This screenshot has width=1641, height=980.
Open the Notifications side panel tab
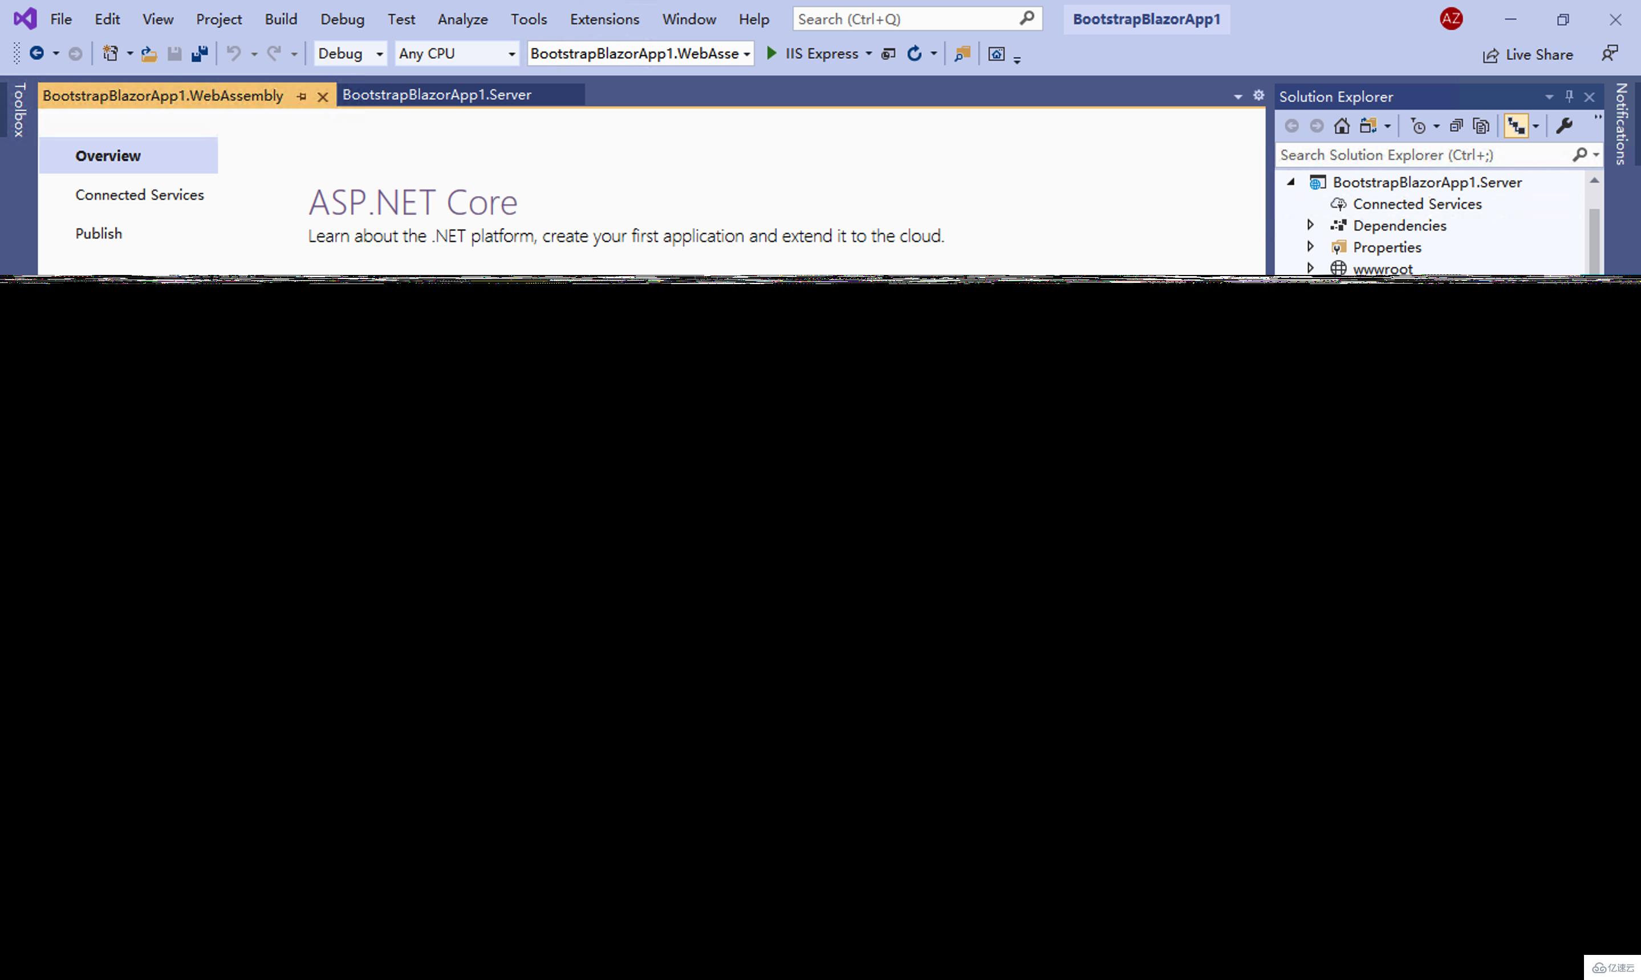coord(1620,123)
